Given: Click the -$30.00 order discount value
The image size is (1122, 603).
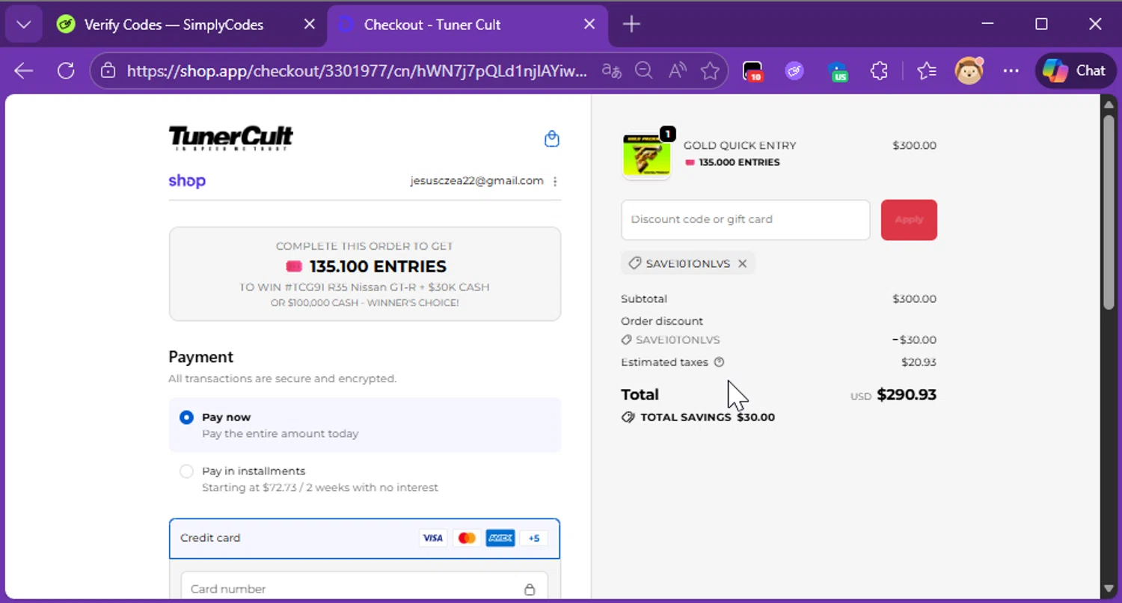Looking at the screenshot, I should pos(914,340).
